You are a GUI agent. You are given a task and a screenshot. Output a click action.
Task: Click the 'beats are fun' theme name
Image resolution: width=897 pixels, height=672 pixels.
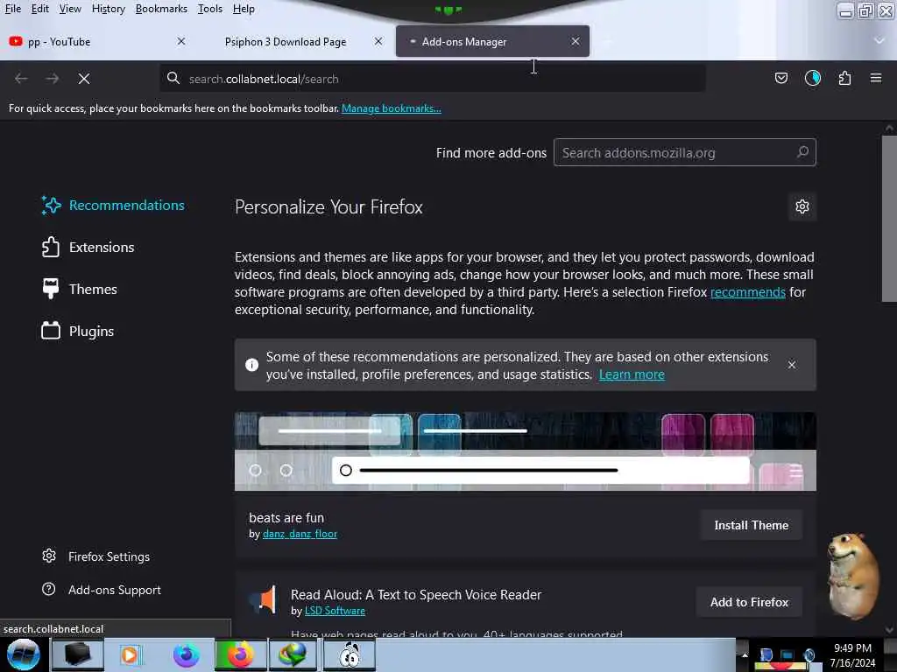(286, 518)
